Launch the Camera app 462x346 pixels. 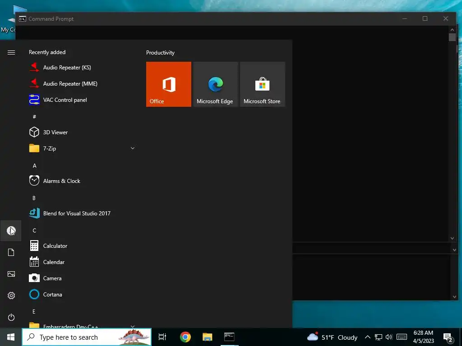(x=82, y=278)
